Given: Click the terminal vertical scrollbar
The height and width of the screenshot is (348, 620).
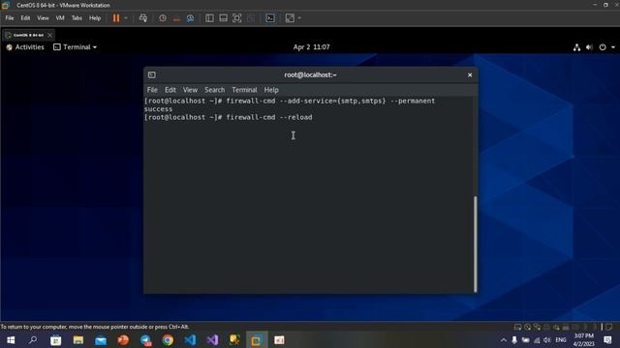Looking at the screenshot, I should [x=476, y=244].
